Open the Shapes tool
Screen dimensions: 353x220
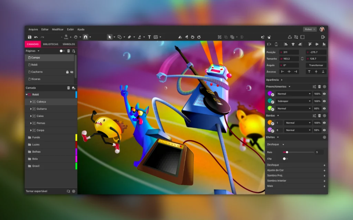pos(120,37)
